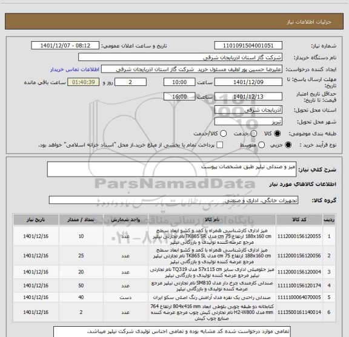Toggle the اسناد خزانه اسلامی payment checkbox
The width and height of the screenshot is (349, 337).
pos(220,145)
